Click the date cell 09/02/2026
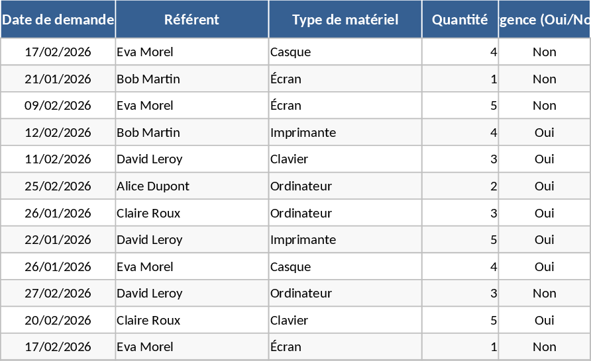 pos(58,106)
